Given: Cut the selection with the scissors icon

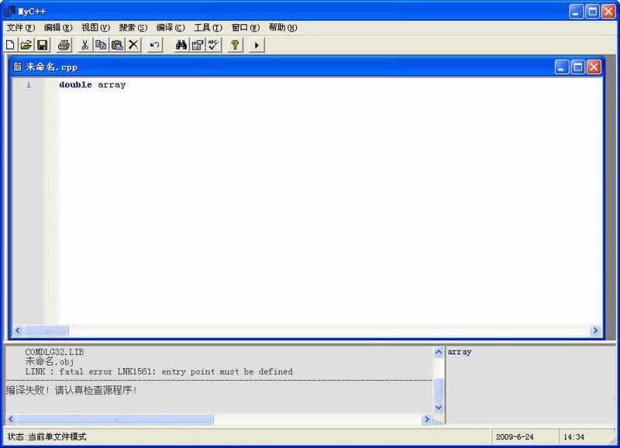Looking at the screenshot, I should [84, 45].
